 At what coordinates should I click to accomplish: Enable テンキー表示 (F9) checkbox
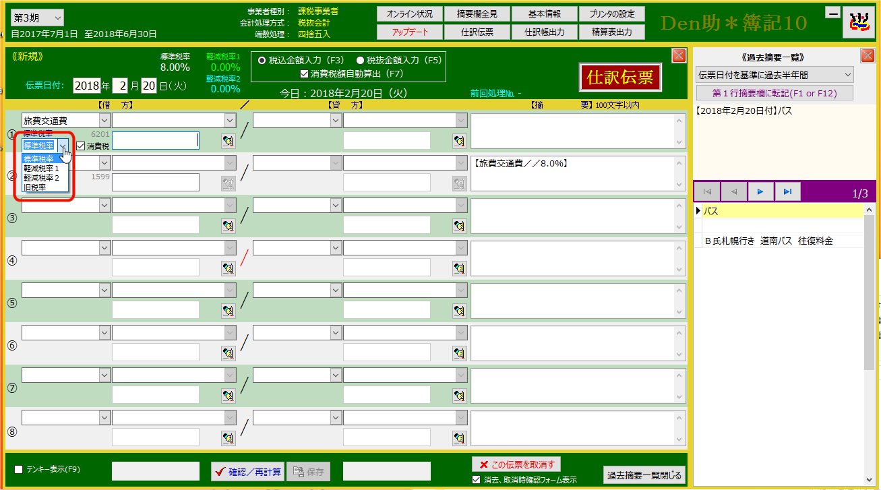click(x=19, y=470)
